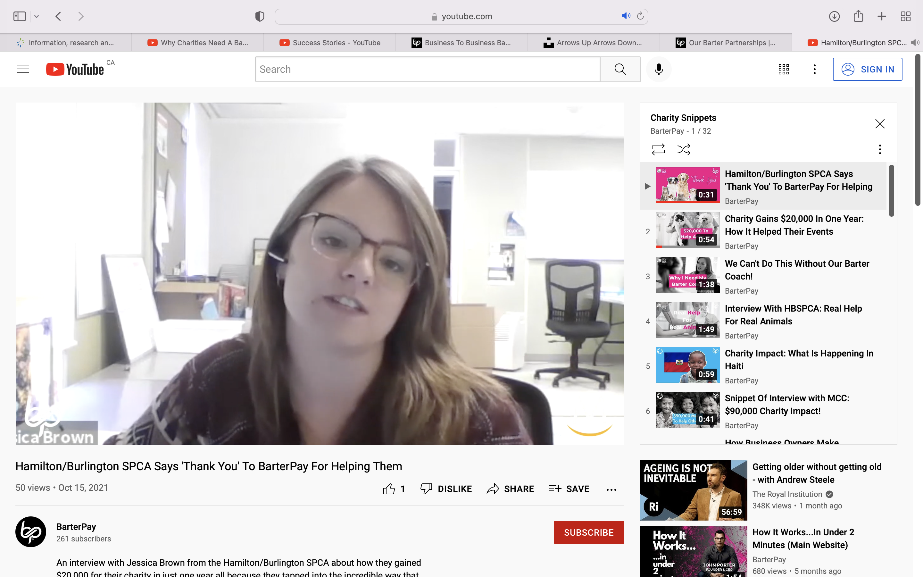Toggle shuffle playlist
This screenshot has width=923, height=577.
pyautogui.click(x=684, y=149)
